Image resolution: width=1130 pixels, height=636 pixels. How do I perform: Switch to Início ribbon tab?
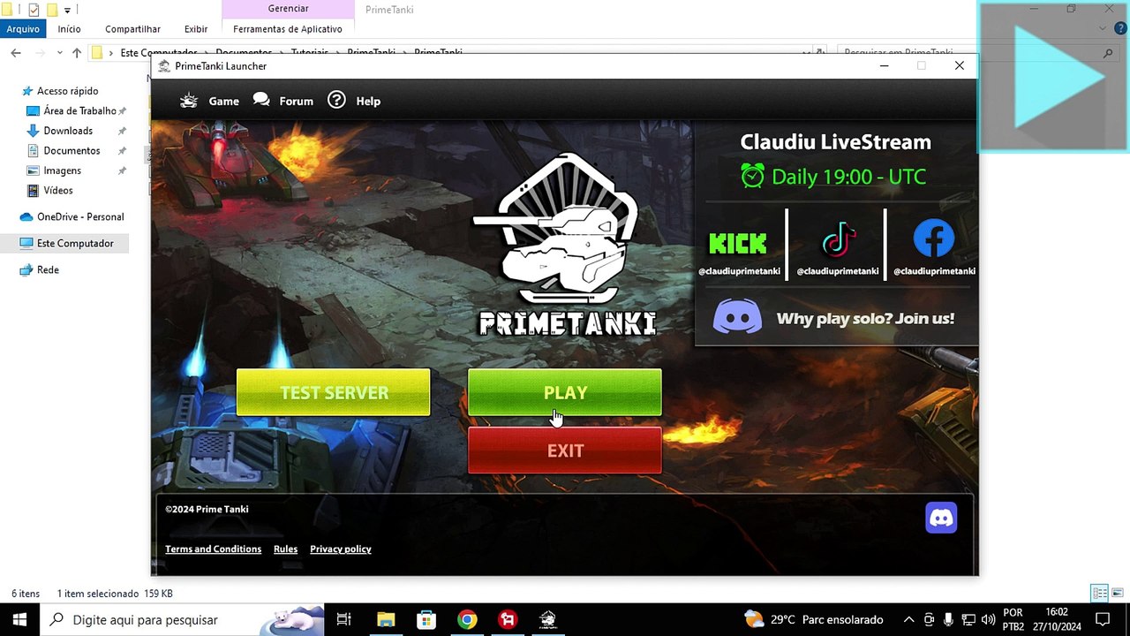pos(69,29)
